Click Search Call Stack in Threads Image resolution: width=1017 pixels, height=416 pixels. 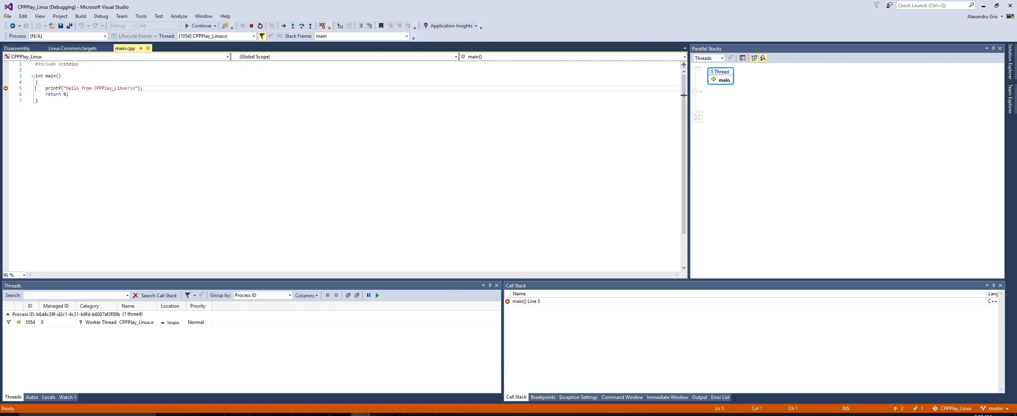coord(159,295)
